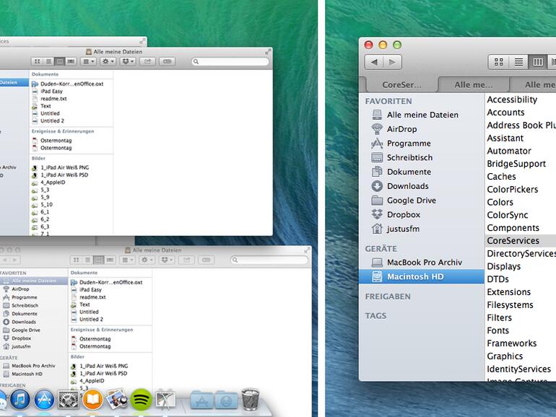Click the Macintosh HD drive icon in the tabbed window

(377, 277)
